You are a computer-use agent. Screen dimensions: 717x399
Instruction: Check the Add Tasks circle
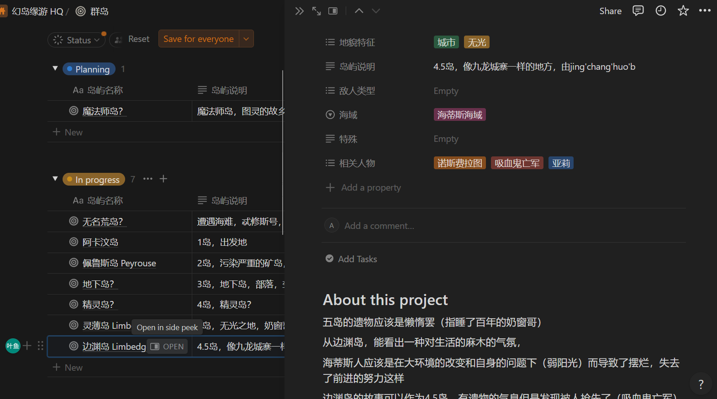(329, 259)
